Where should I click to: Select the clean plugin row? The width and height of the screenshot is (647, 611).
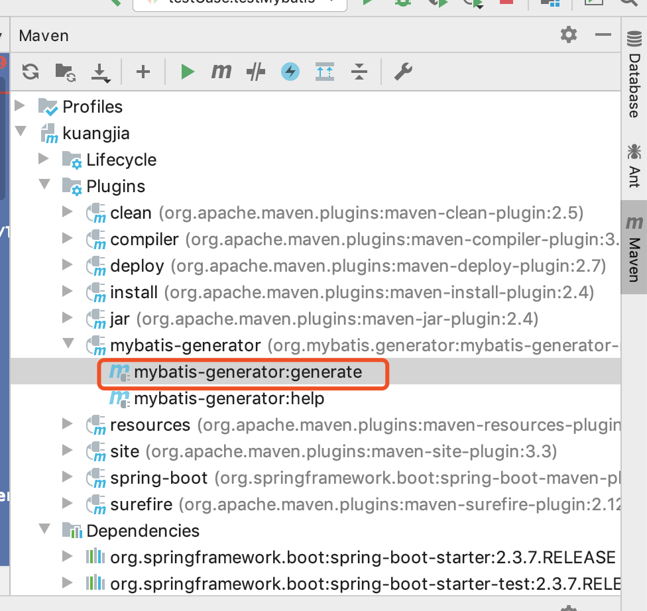(x=316, y=213)
